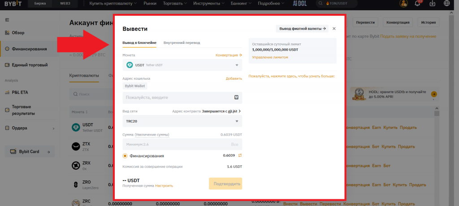Open Рынки in the top menu
Image resolution: width=459 pixels, height=206 pixels.
pyautogui.click(x=150, y=4)
